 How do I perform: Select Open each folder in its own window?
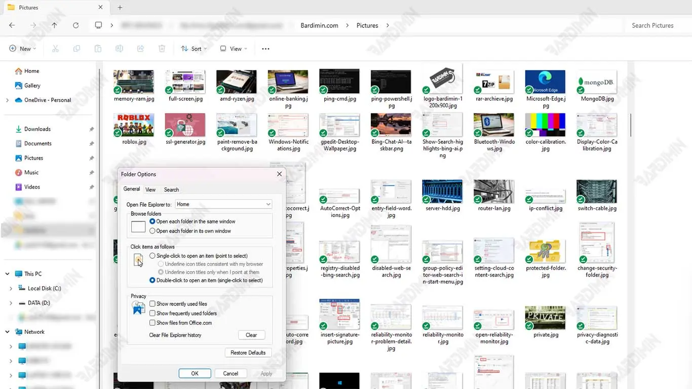152,231
